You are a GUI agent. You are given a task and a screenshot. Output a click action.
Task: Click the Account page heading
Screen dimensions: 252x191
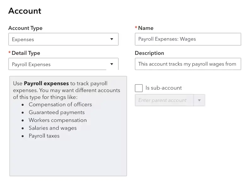[25, 11]
